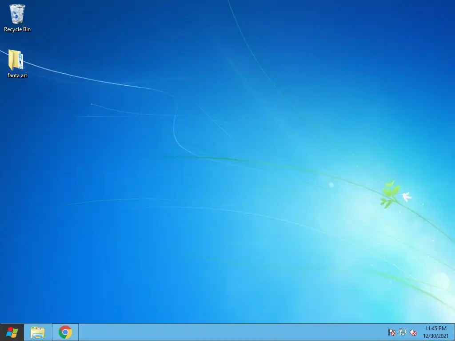Launch Google Chrome from the taskbar
The image size is (455, 341).
(x=65, y=332)
